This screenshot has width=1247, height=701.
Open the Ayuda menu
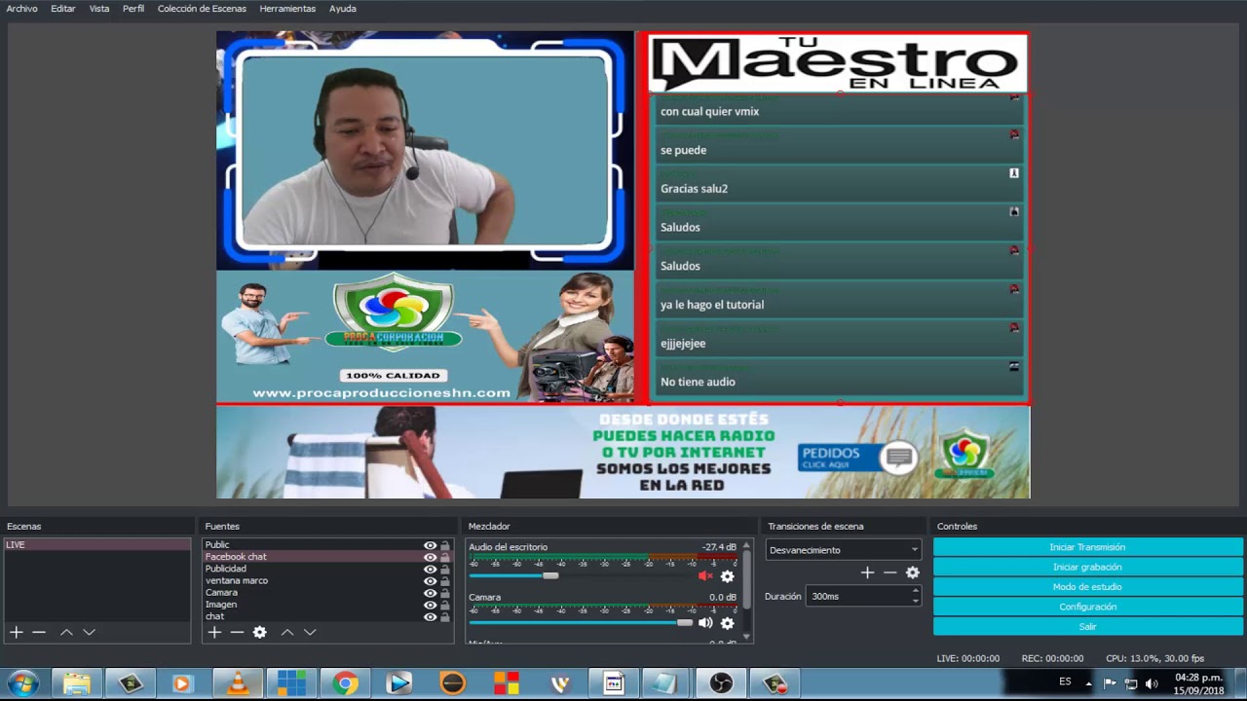click(342, 8)
